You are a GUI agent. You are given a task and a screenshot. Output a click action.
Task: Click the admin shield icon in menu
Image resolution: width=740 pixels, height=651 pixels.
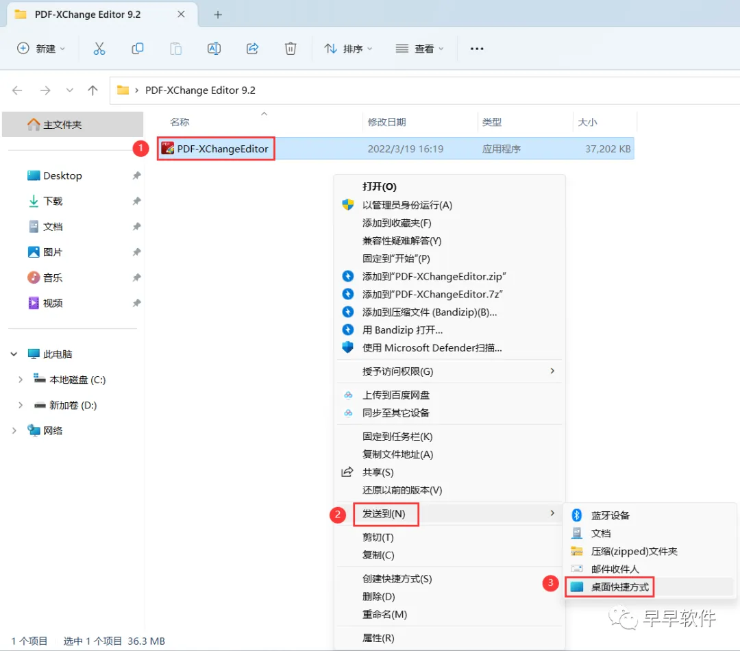[348, 205]
